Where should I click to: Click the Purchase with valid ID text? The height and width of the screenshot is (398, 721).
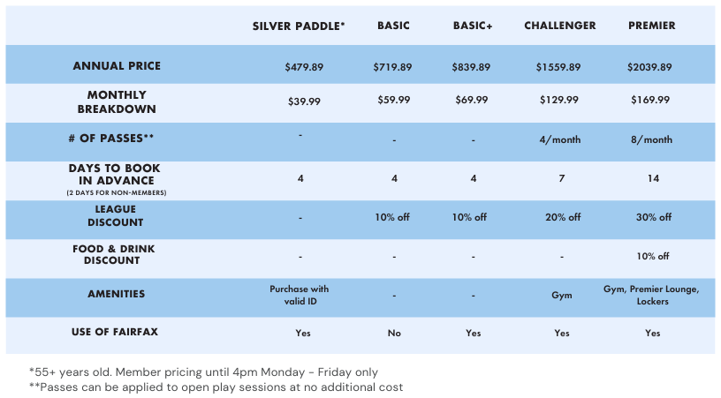(x=300, y=295)
